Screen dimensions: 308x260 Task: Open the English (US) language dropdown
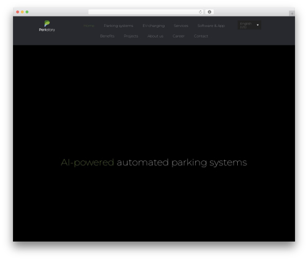[x=249, y=25]
